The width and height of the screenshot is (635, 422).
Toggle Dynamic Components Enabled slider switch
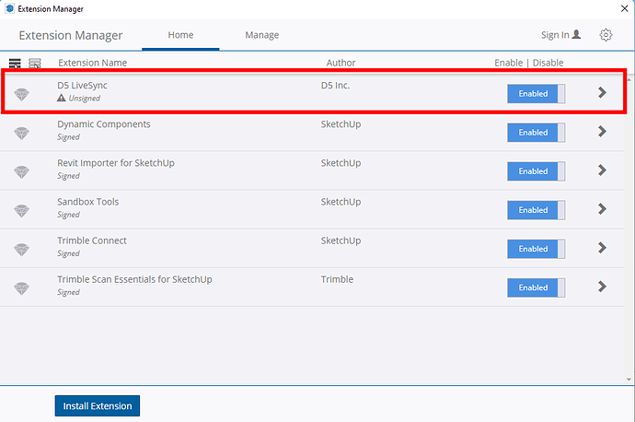click(536, 133)
